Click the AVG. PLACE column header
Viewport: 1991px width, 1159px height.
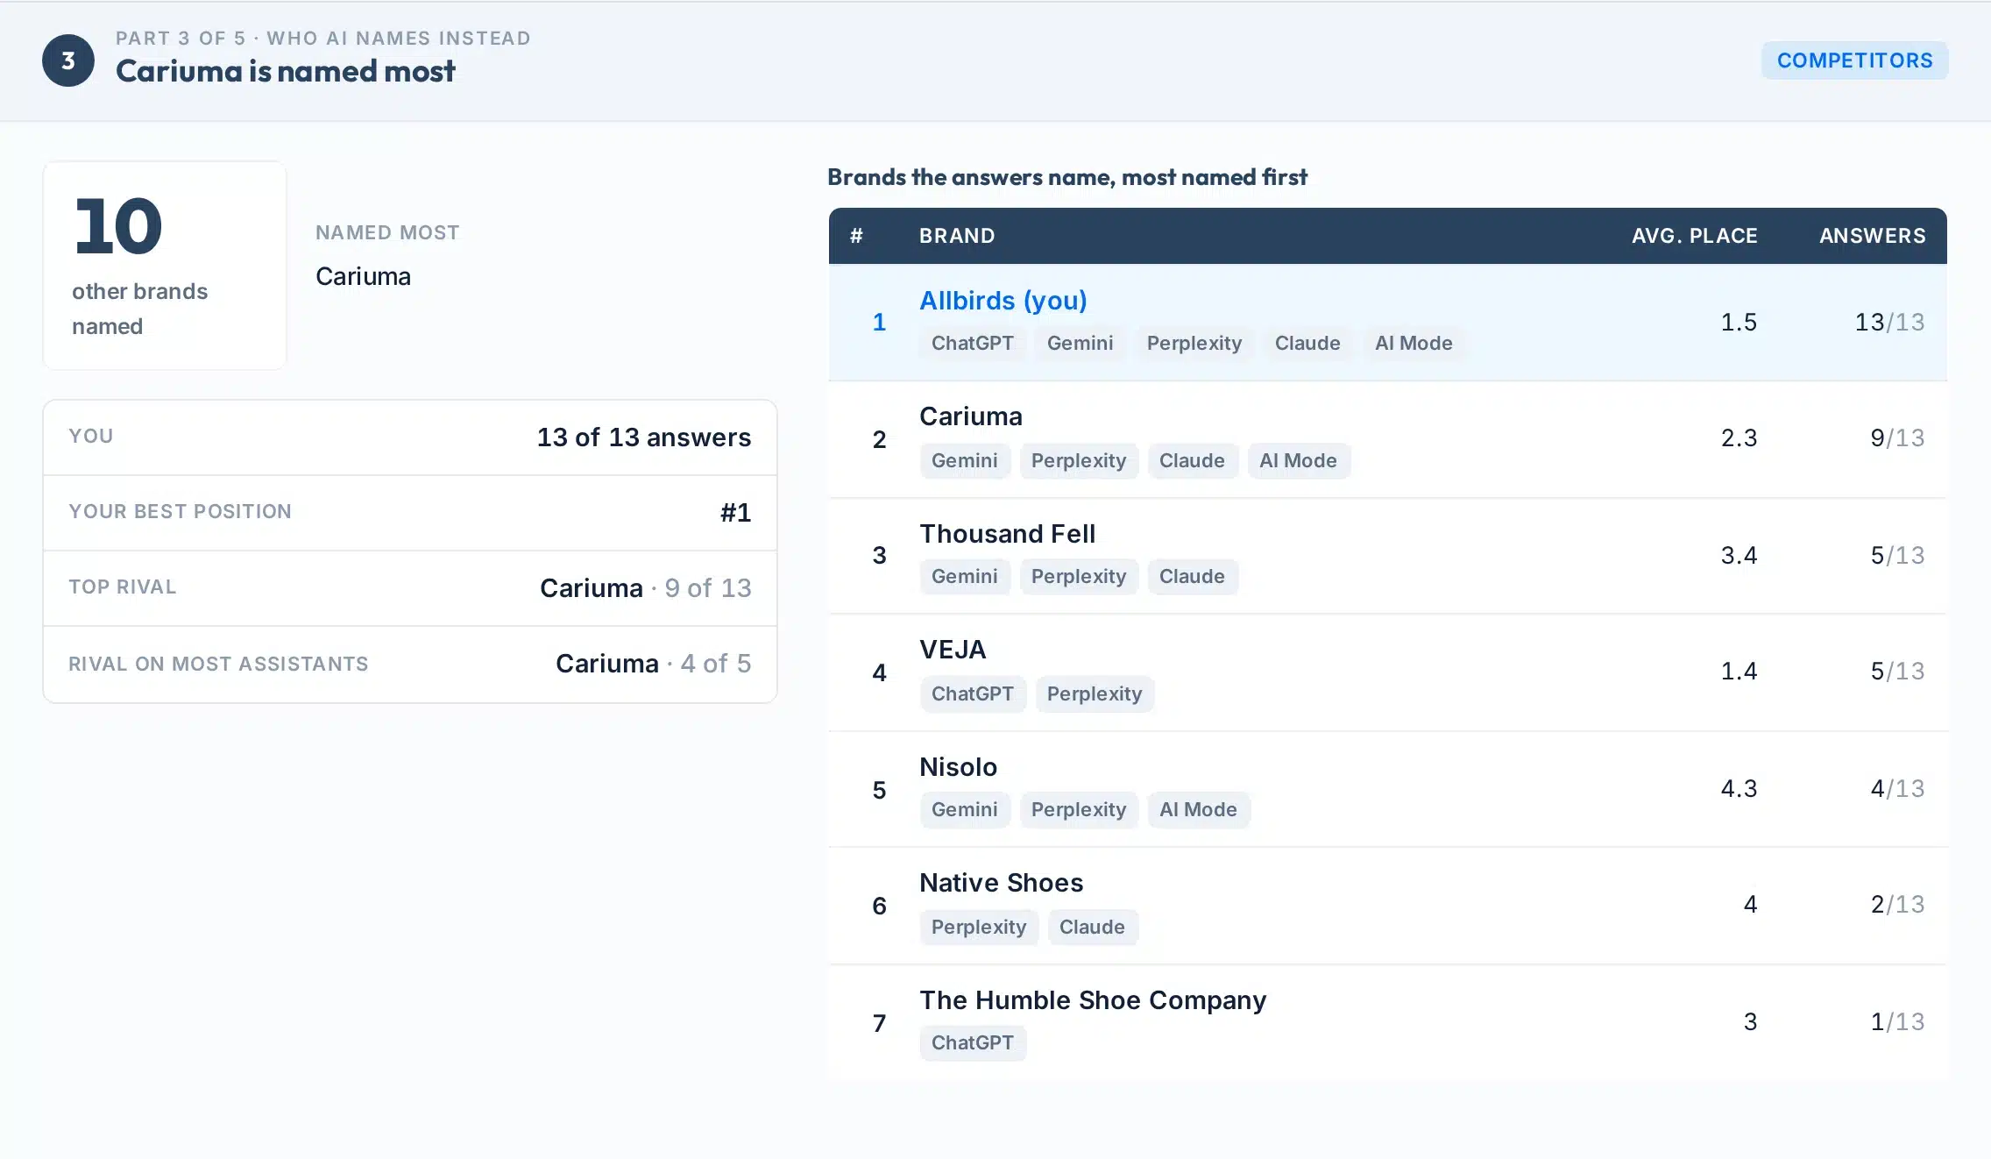tap(1694, 236)
